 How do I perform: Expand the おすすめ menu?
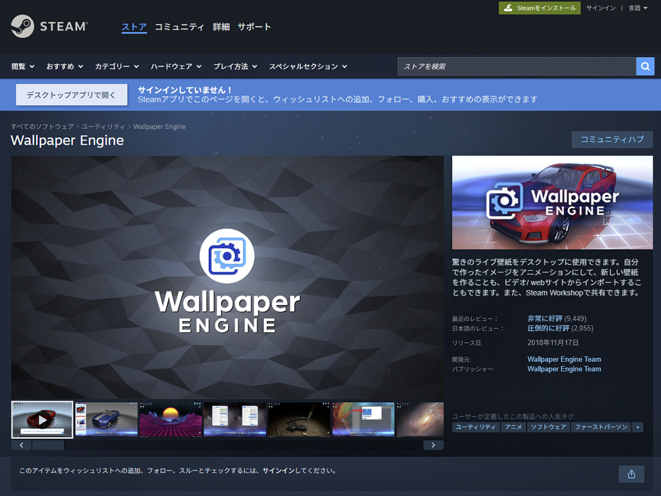pyautogui.click(x=64, y=66)
